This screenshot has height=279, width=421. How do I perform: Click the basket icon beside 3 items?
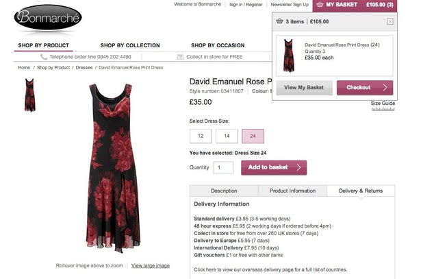point(279,21)
